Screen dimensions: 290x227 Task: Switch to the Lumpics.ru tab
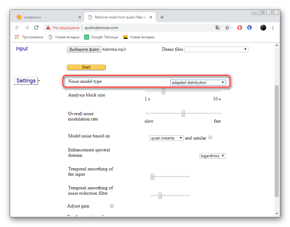coord(48,17)
